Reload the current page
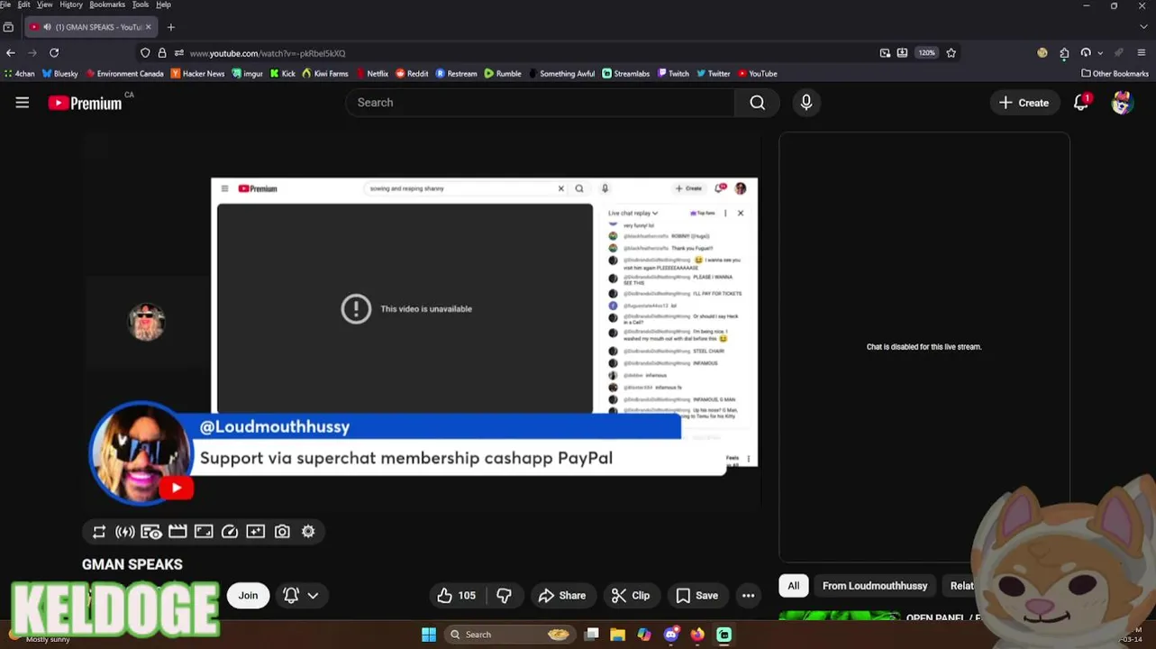Image resolution: width=1156 pixels, height=649 pixels. (x=54, y=53)
